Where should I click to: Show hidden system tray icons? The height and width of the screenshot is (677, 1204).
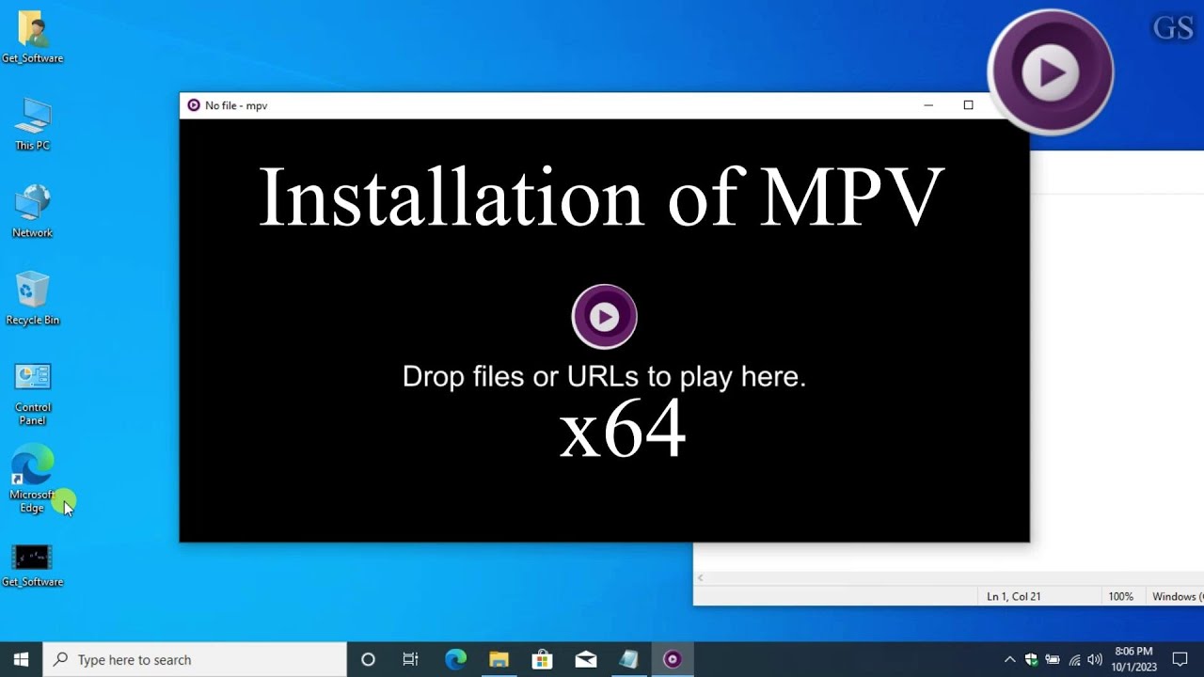(x=1010, y=659)
